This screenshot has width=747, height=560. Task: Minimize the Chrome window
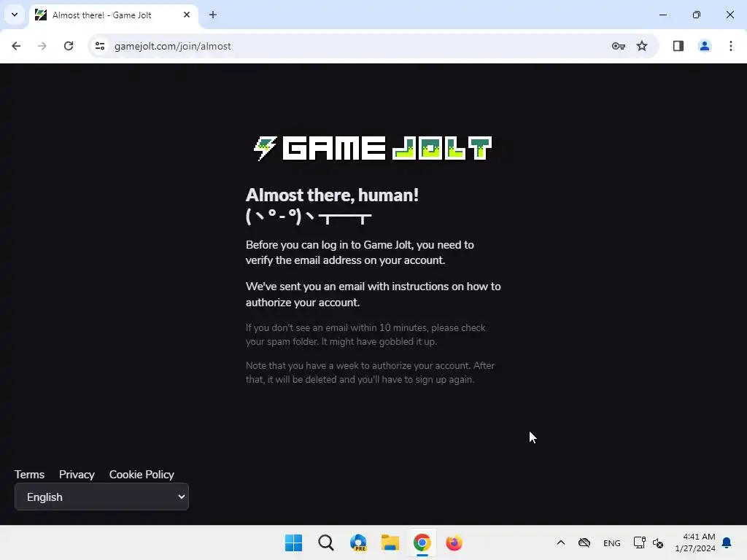[x=662, y=15]
